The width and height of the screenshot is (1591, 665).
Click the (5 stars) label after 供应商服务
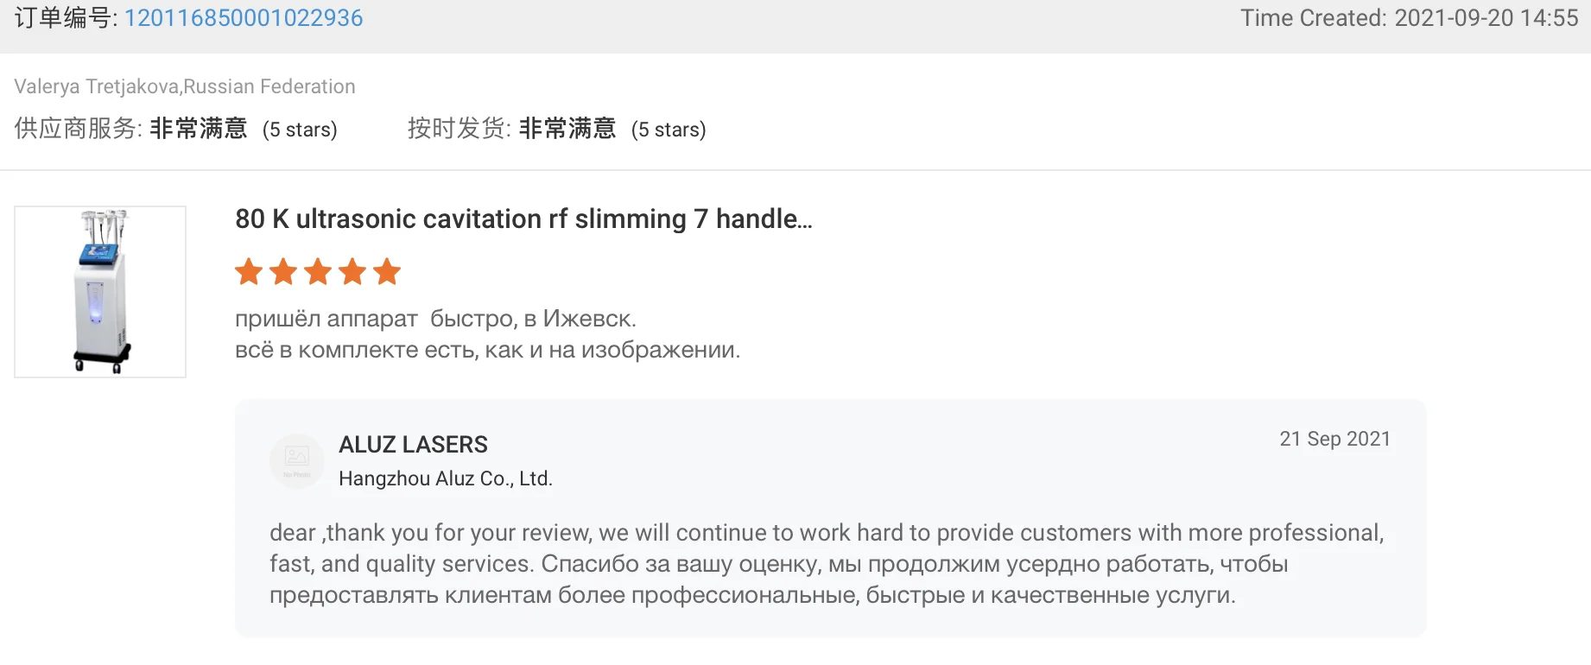pos(300,130)
